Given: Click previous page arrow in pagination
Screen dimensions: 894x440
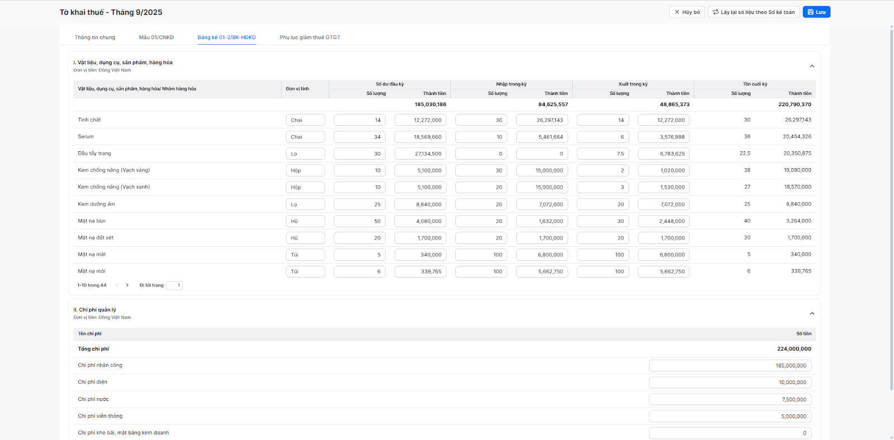Looking at the screenshot, I should (117, 285).
